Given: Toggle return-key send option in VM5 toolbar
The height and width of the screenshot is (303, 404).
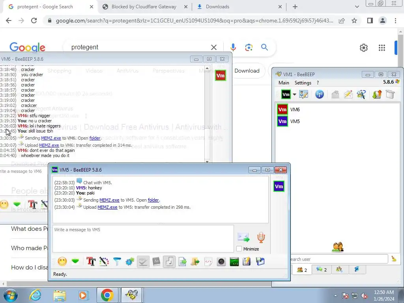Looking at the screenshot, I should pyautogui.click(x=169, y=262).
